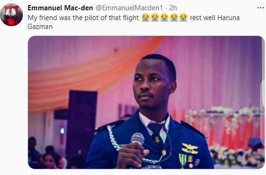The width and height of the screenshot is (266, 175).
Task: Click the @EmmanuelMacden1 handle
Action: [129, 8]
